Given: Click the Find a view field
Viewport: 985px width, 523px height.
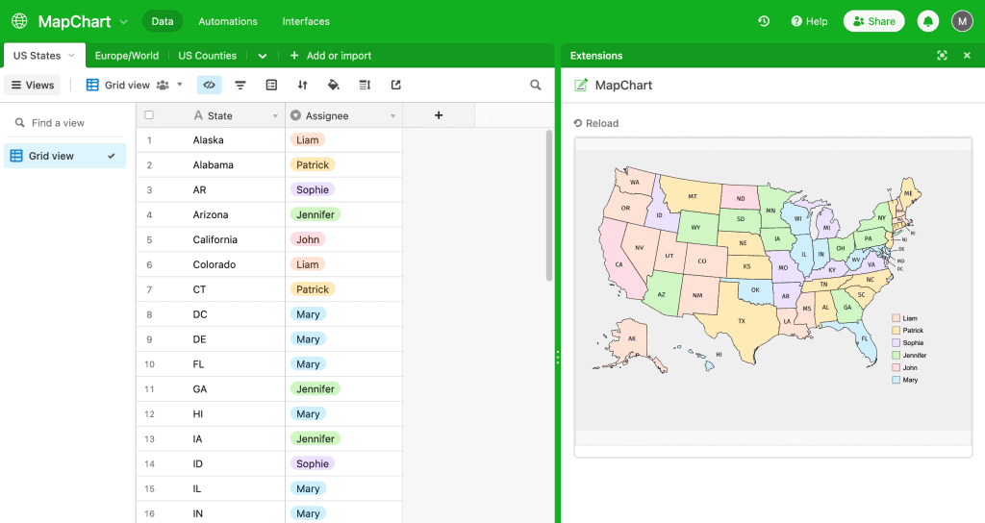Looking at the screenshot, I should [64, 123].
